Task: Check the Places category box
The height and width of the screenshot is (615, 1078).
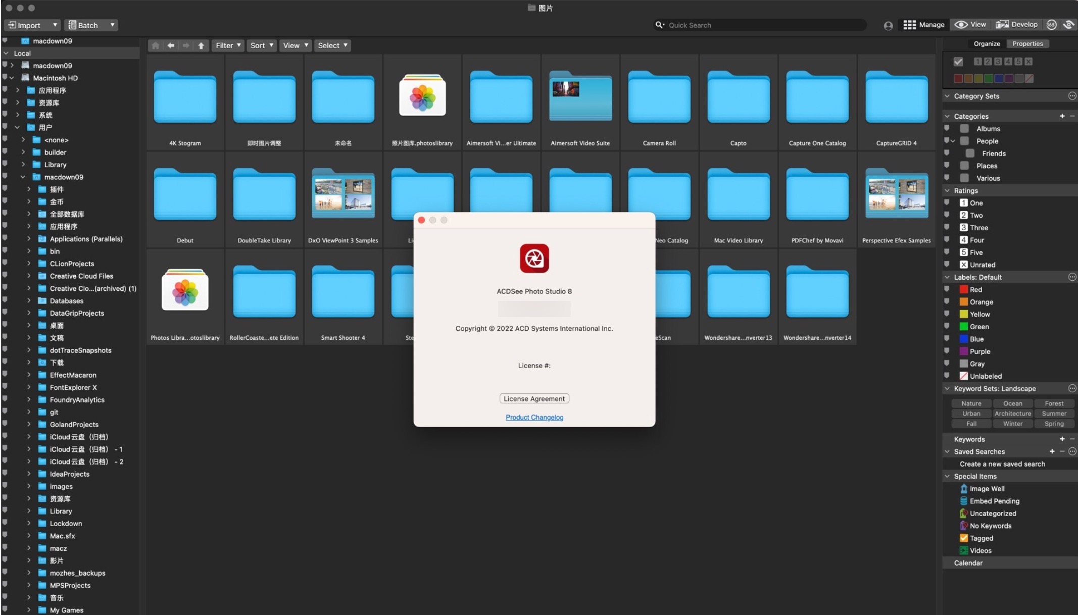Action: (x=964, y=166)
